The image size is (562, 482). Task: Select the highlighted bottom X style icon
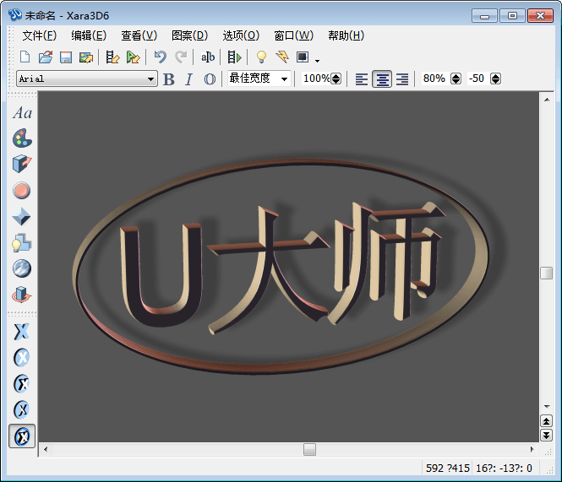(x=22, y=436)
